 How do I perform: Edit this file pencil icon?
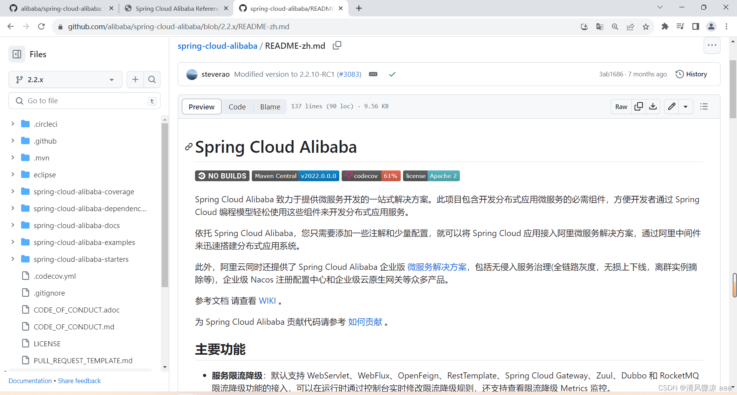[x=671, y=106]
